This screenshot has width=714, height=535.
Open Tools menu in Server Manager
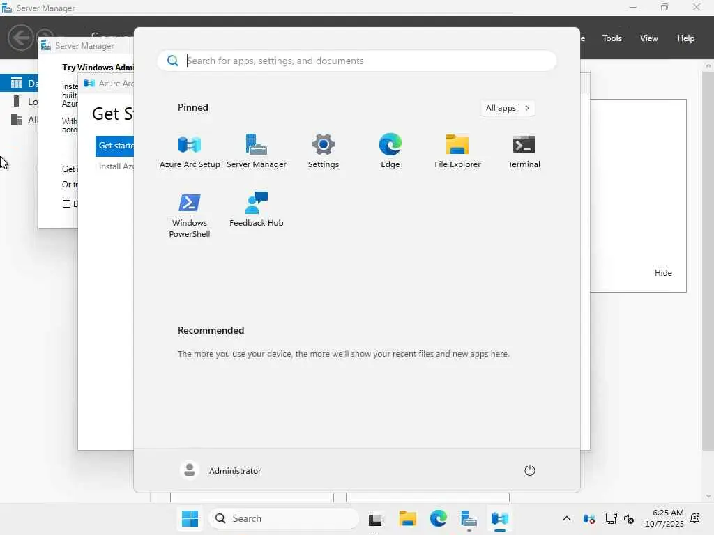[x=612, y=38]
